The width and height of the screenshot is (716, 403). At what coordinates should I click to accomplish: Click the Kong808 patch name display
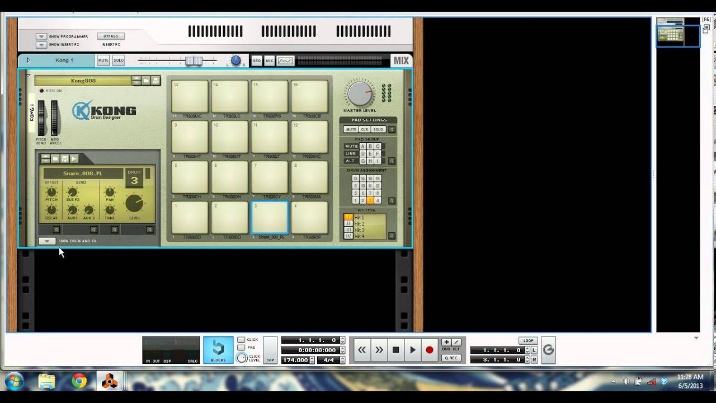coord(83,81)
